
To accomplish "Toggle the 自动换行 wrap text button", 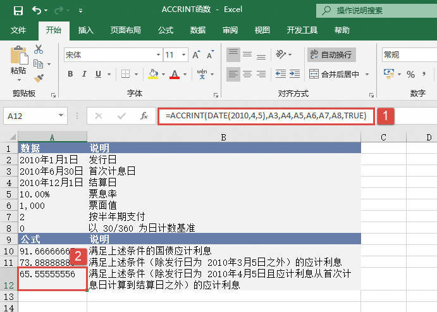I will coord(331,54).
